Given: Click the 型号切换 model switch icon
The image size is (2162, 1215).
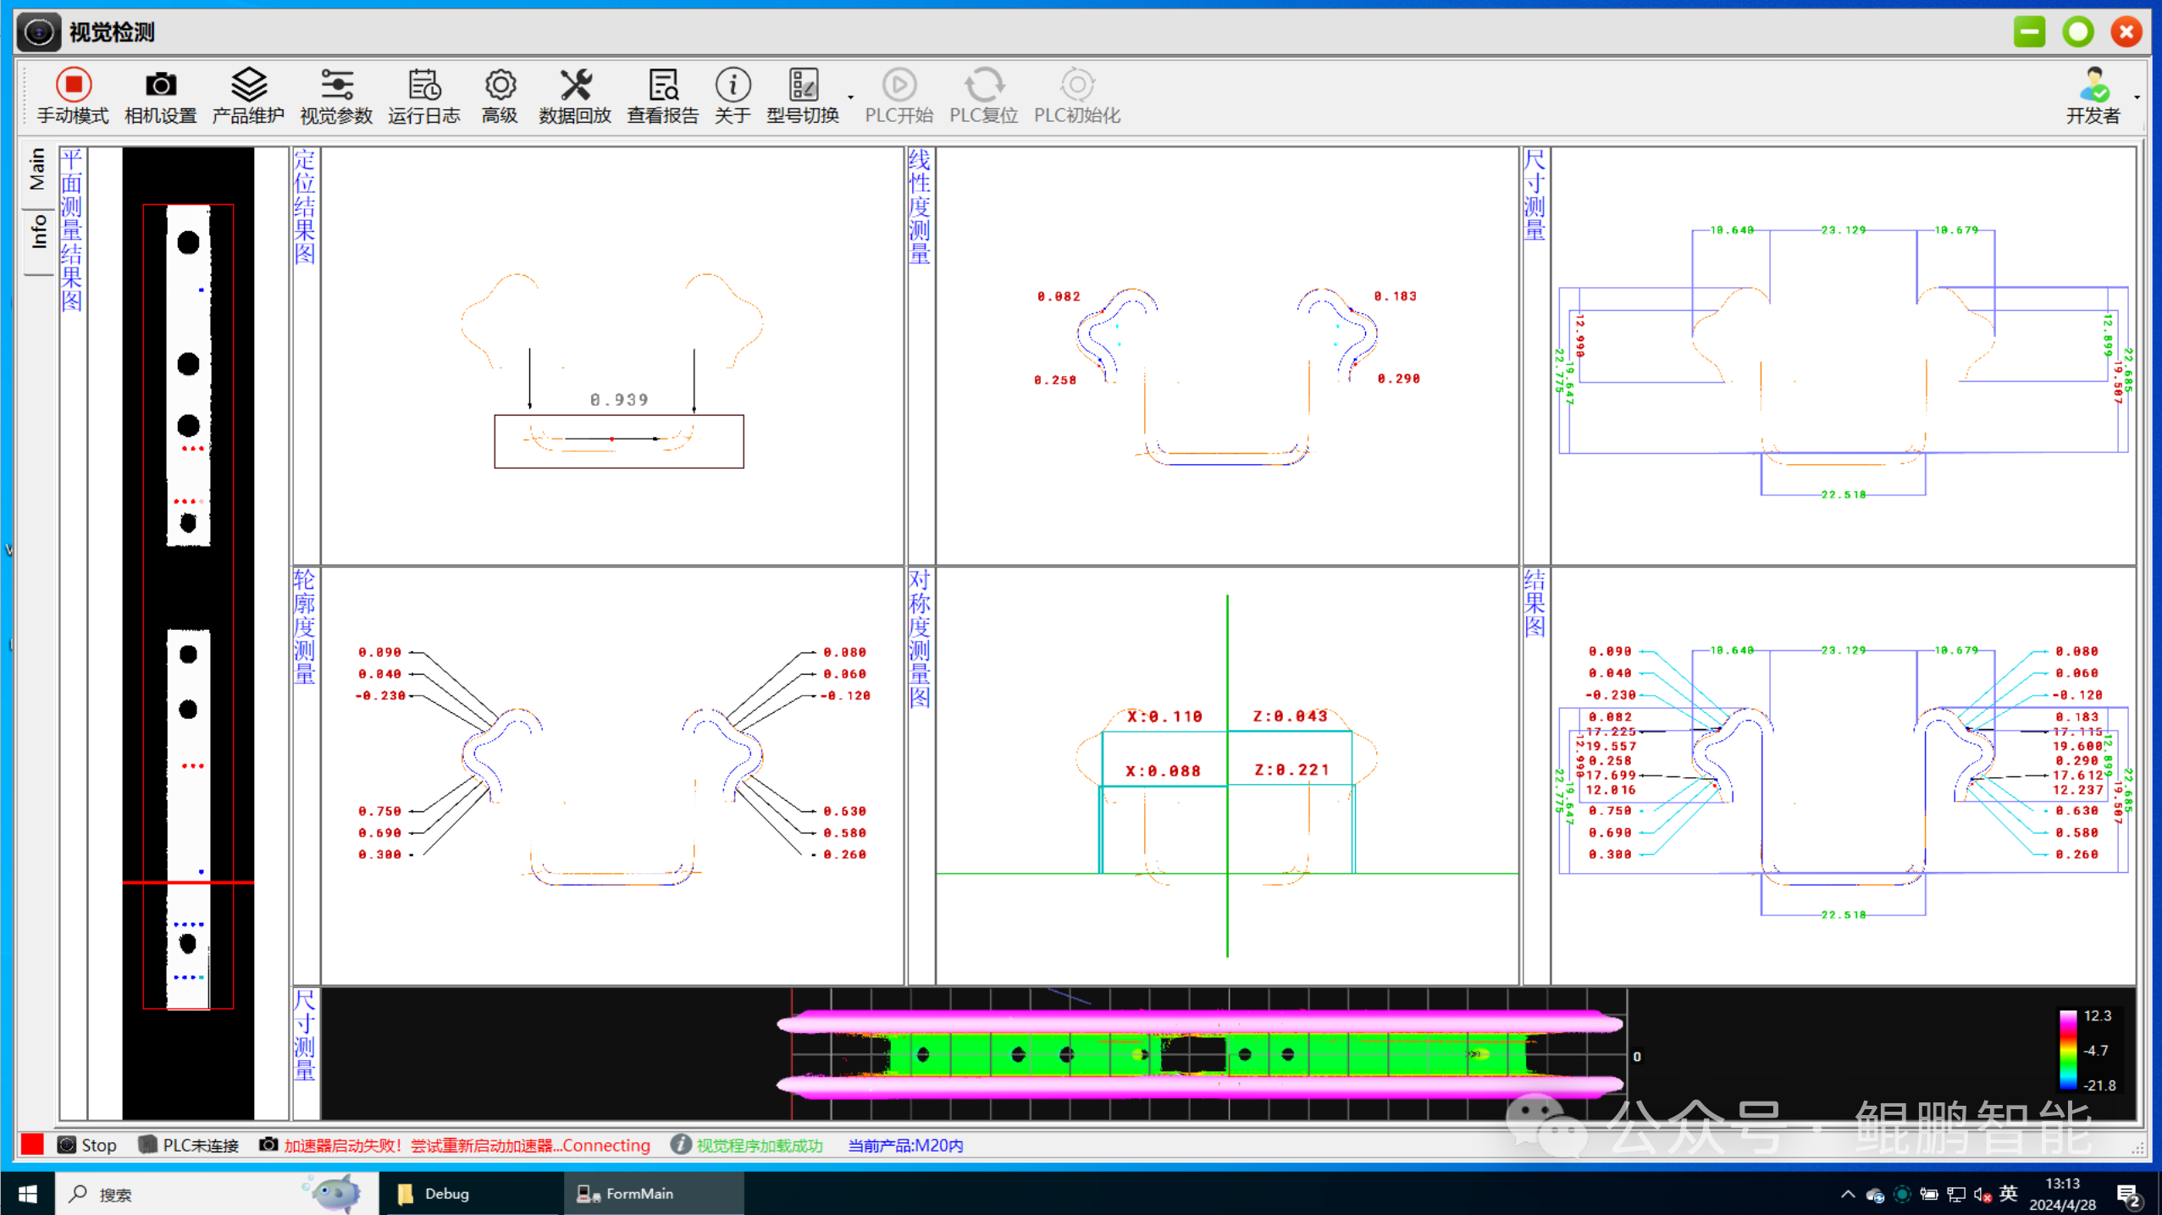Looking at the screenshot, I should pos(803,86).
